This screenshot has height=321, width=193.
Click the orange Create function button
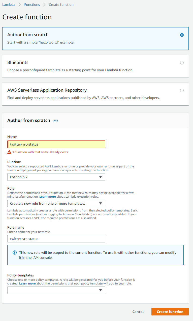170,311
